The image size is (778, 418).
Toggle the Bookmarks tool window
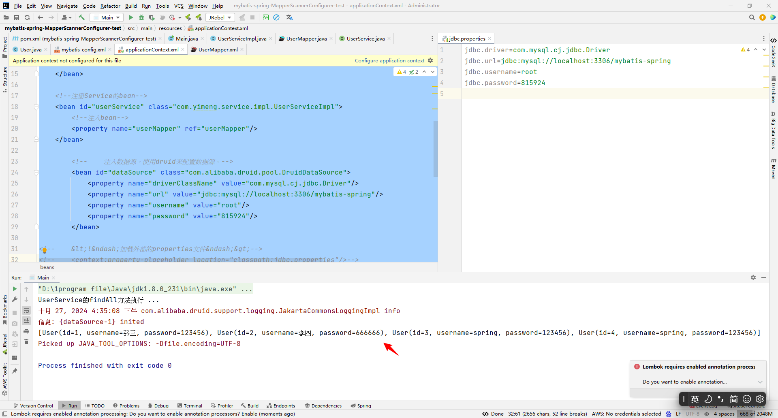pos(5,309)
